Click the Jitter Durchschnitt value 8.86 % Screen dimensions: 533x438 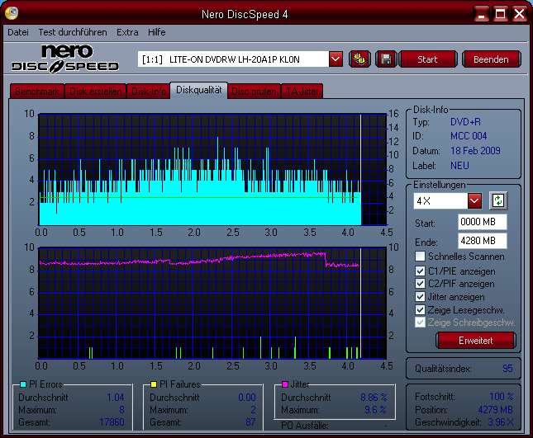click(374, 398)
